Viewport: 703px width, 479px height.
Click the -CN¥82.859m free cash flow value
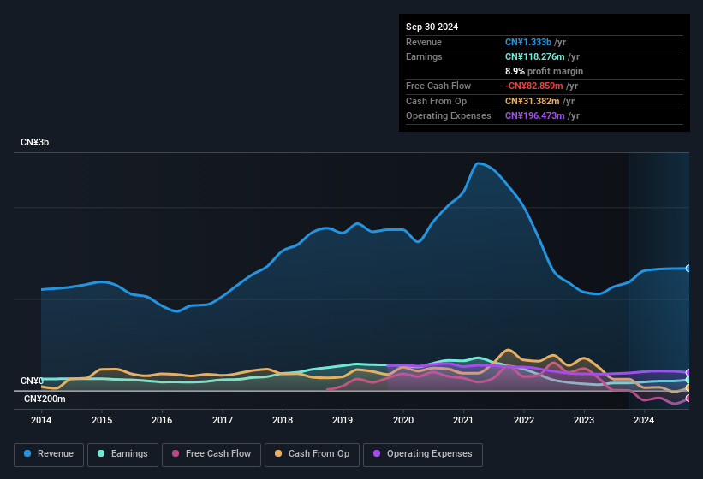click(x=534, y=86)
